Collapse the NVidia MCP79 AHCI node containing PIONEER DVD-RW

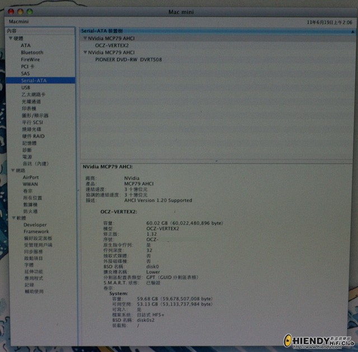tap(85, 52)
